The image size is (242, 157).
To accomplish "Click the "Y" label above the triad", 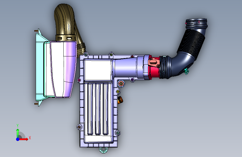I will [18, 125].
